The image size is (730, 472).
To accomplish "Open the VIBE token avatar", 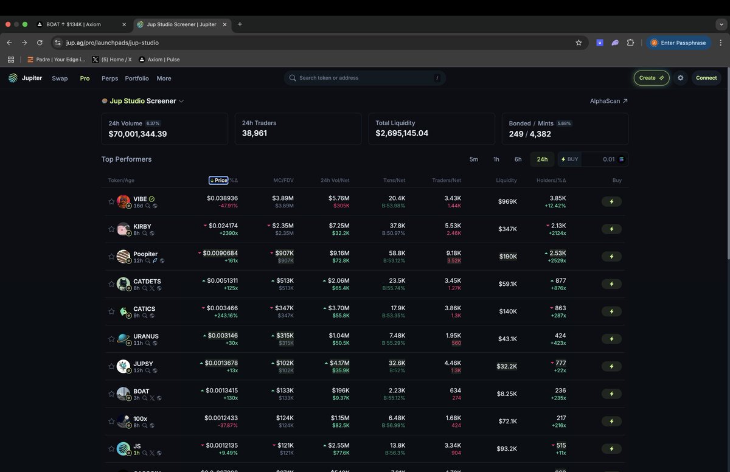I will point(123,201).
